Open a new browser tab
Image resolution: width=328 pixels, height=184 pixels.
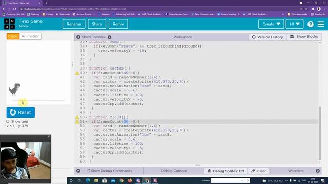click(x=46, y=3)
